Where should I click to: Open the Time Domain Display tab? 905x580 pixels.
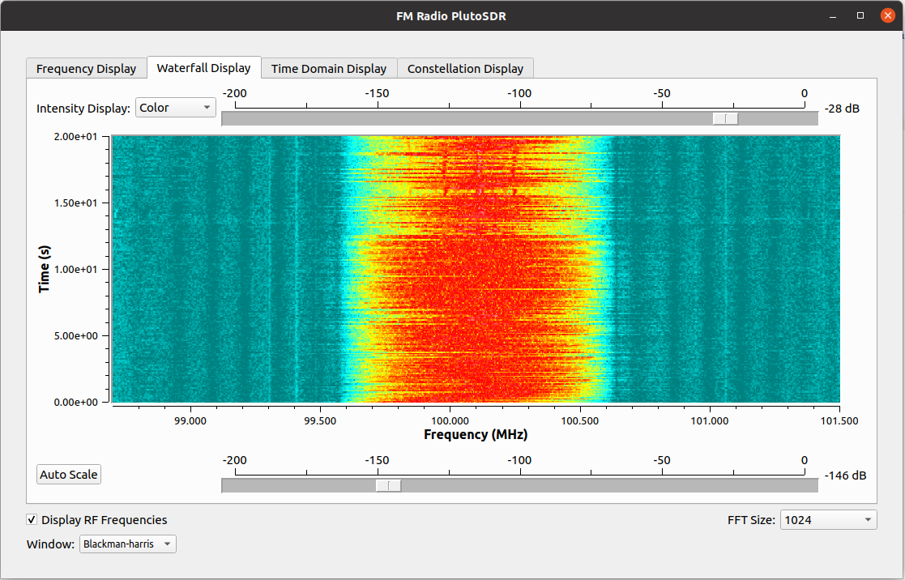coord(328,69)
